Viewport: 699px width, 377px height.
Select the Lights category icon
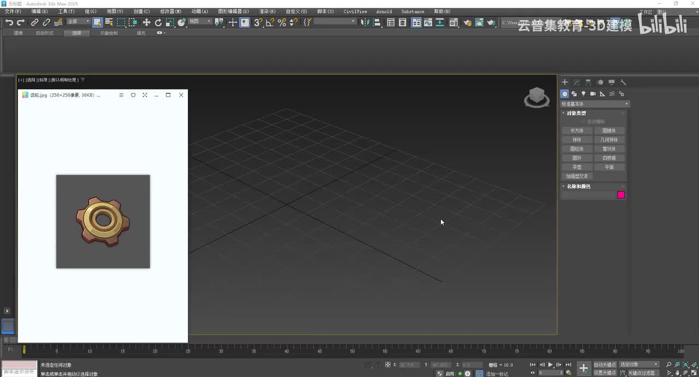tap(583, 94)
